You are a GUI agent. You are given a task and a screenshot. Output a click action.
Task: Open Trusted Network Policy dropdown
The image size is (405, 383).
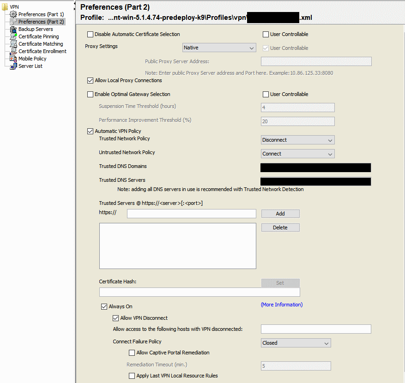[x=297, y=140]
